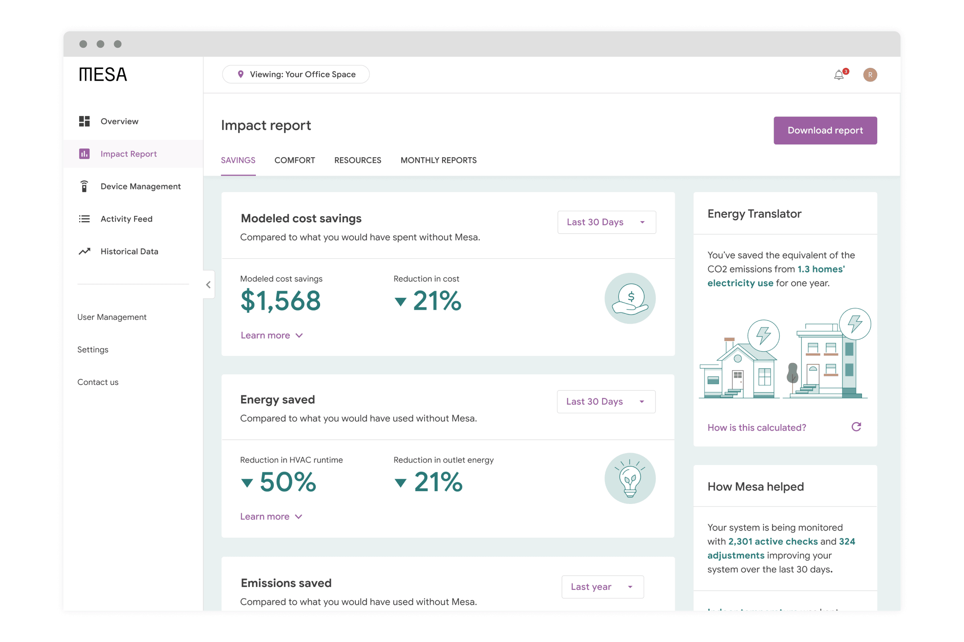Expand Learn more under Energy saved
The height and width of the screenshot is (642, 964).
272,516
